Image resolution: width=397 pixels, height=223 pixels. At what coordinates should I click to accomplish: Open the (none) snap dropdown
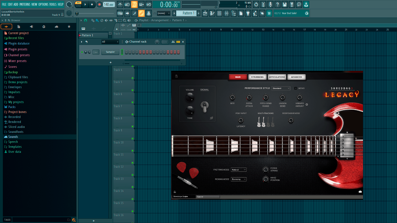click(163, 13)
